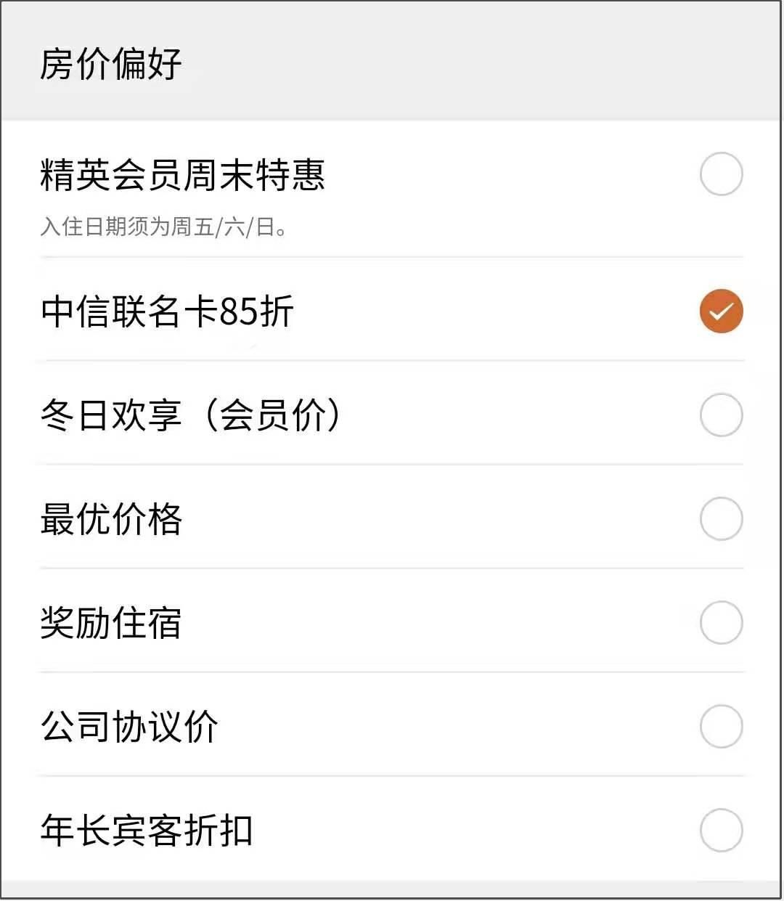Tap the 公司协议价 option label

[128, 727]
